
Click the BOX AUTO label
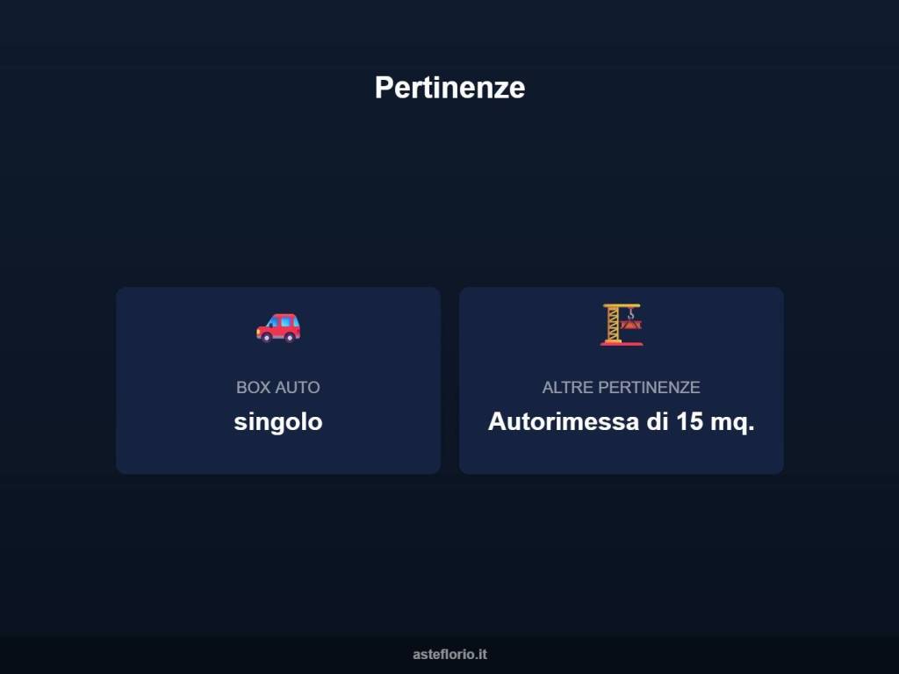click(278, 387)
